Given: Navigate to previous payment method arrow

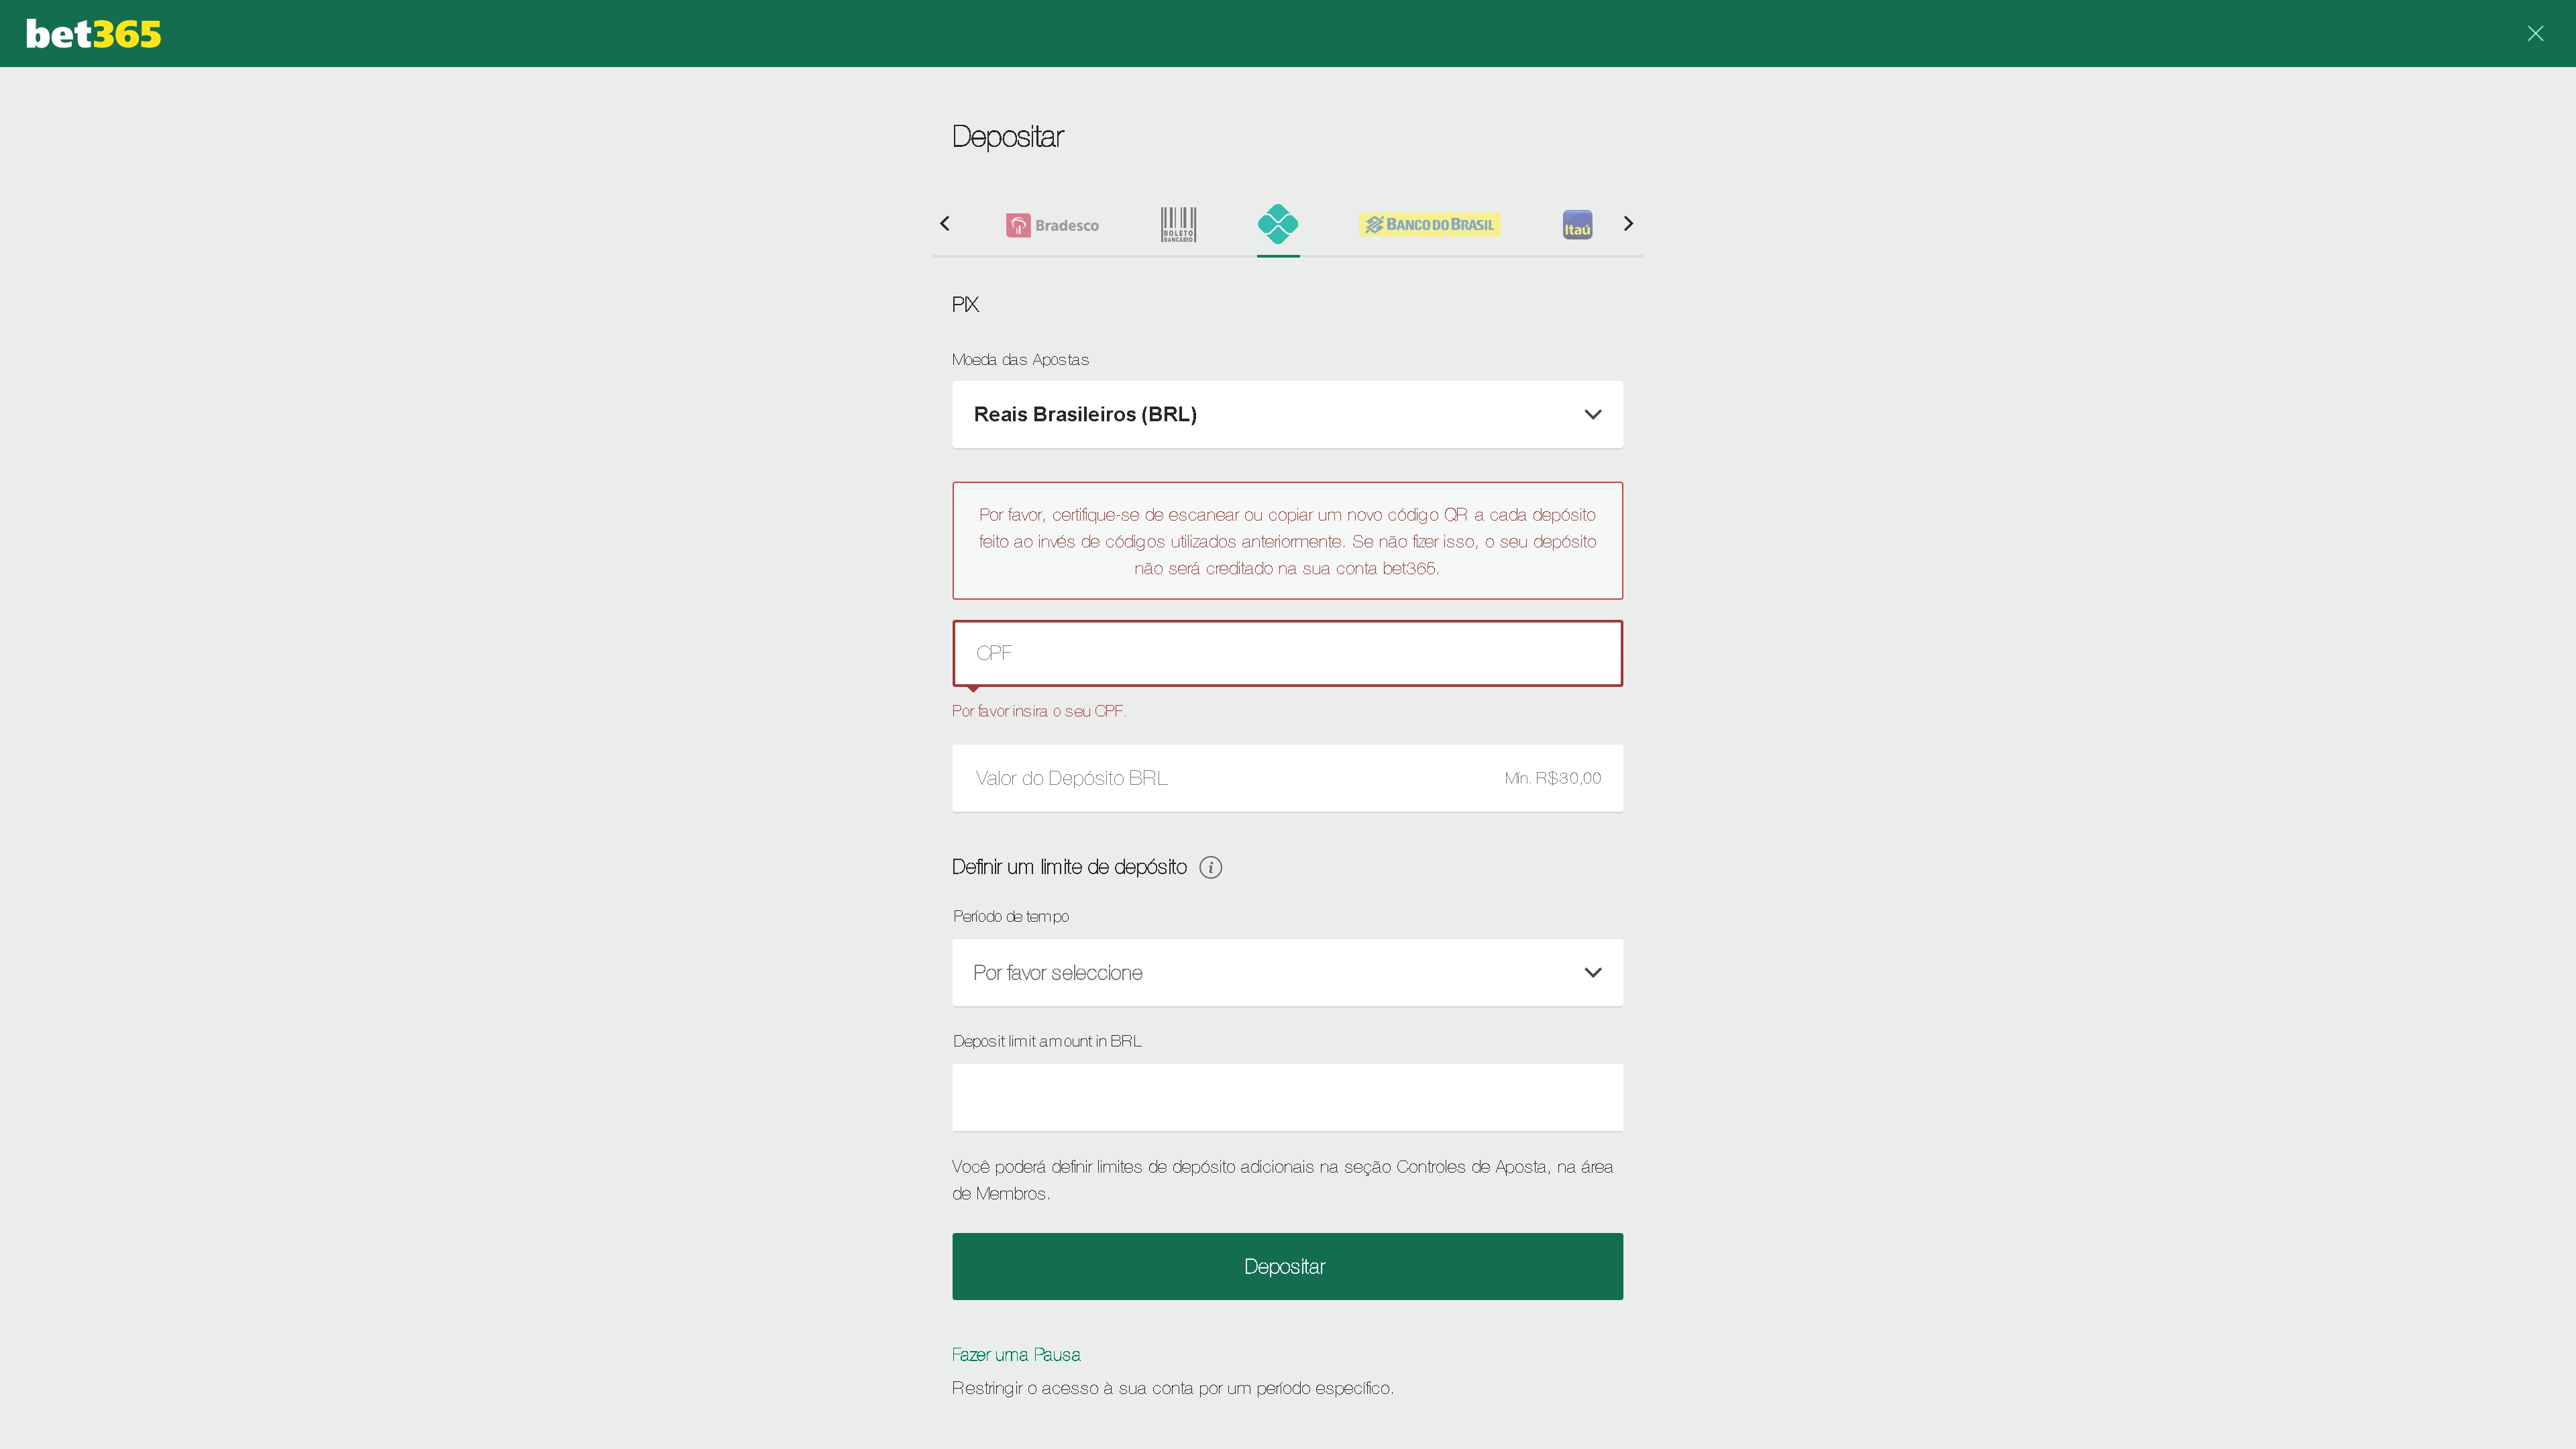Looking at the screenshot, I should point(945,223).
